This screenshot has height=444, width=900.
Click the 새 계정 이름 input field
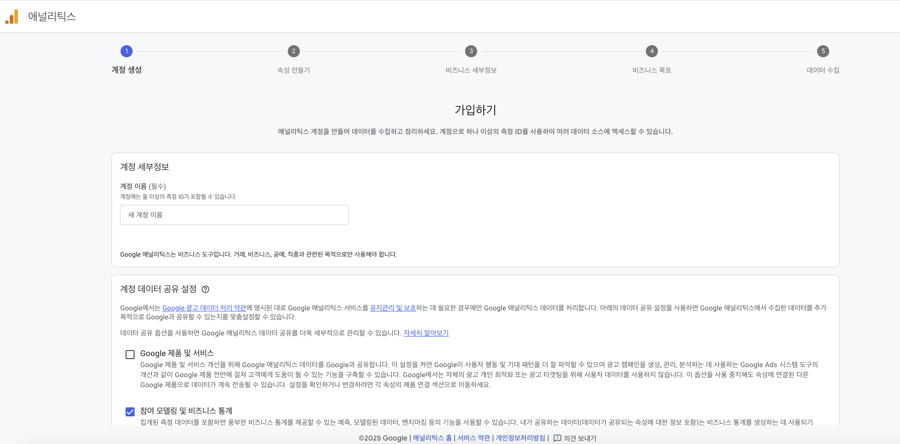[235, 215]
